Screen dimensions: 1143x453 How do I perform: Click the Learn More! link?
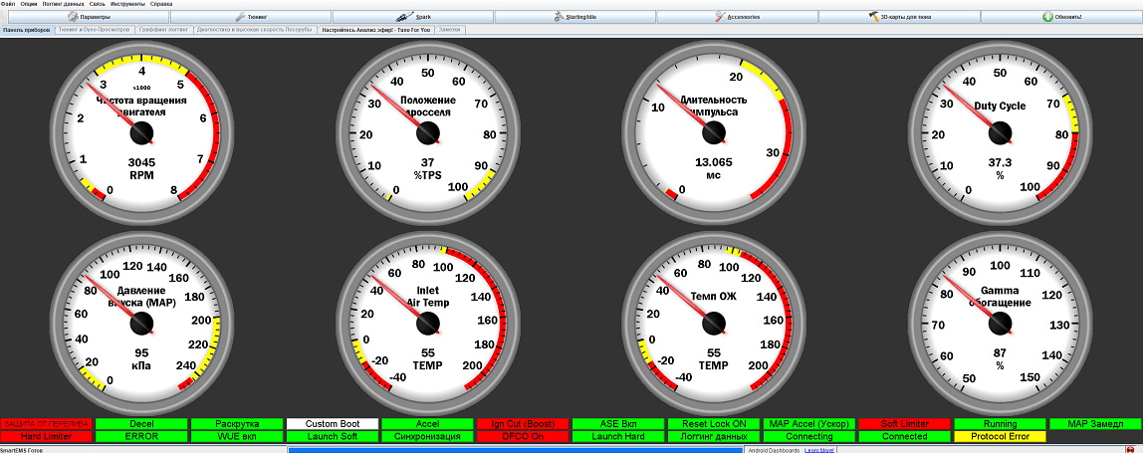point(818,450)
